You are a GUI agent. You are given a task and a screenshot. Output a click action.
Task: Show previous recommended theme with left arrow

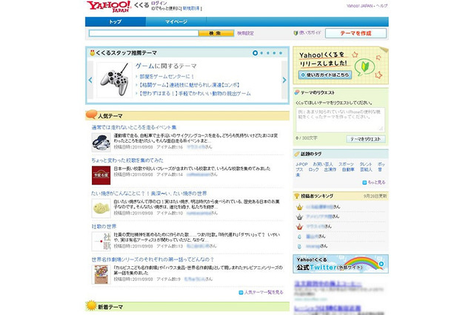coord(90,80)
